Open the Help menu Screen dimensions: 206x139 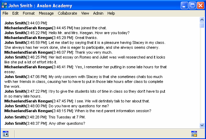click(x=111, y=13)
